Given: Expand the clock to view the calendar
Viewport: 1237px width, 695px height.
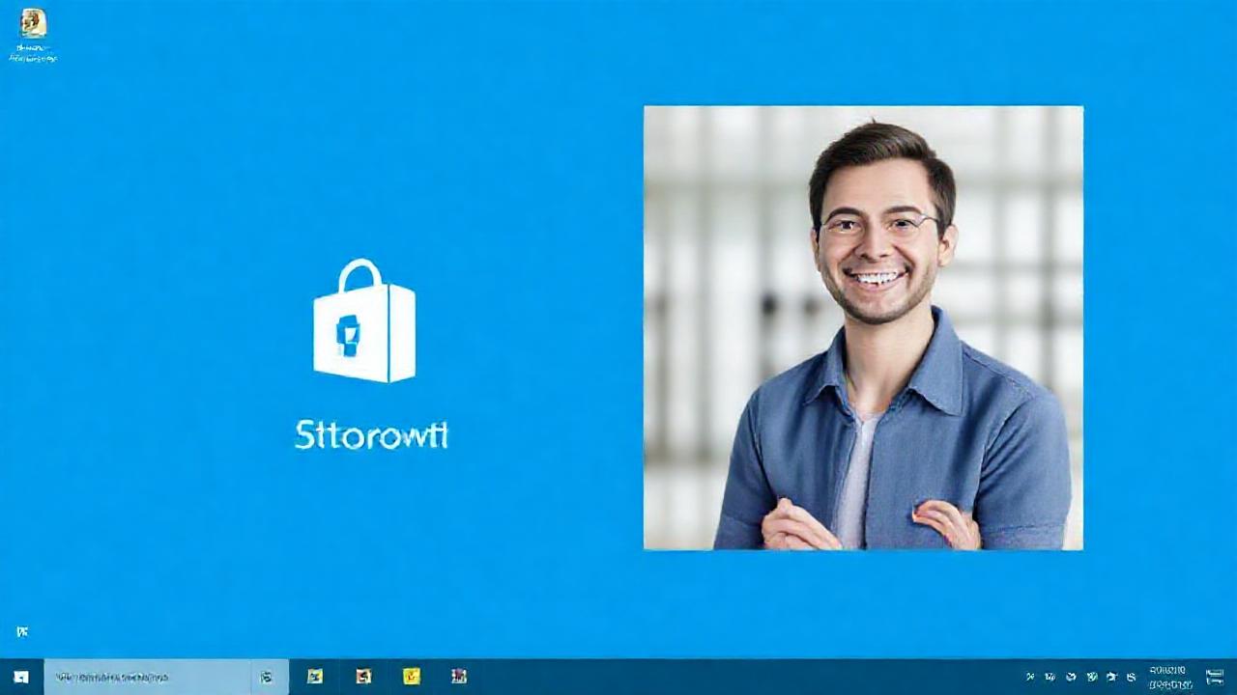Looking at the screenshot, I should click(x=1169, y=677).
